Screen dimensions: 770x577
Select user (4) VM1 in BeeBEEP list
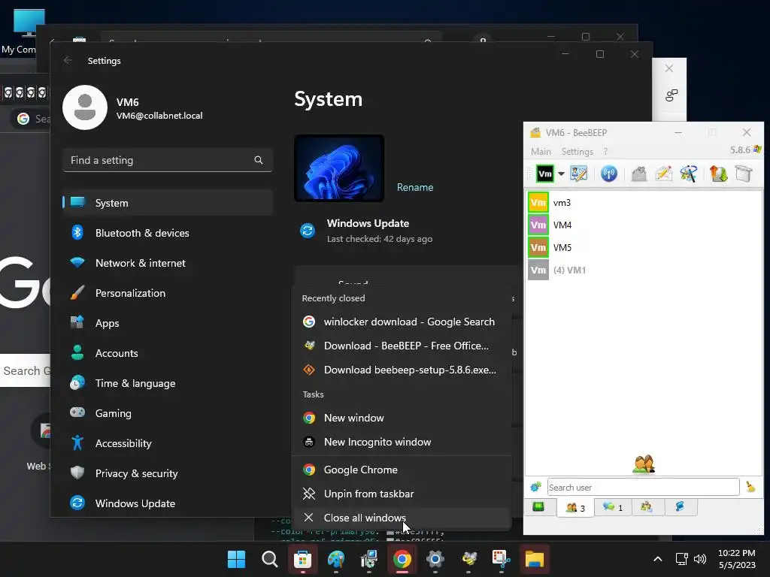tap(644, 270)
